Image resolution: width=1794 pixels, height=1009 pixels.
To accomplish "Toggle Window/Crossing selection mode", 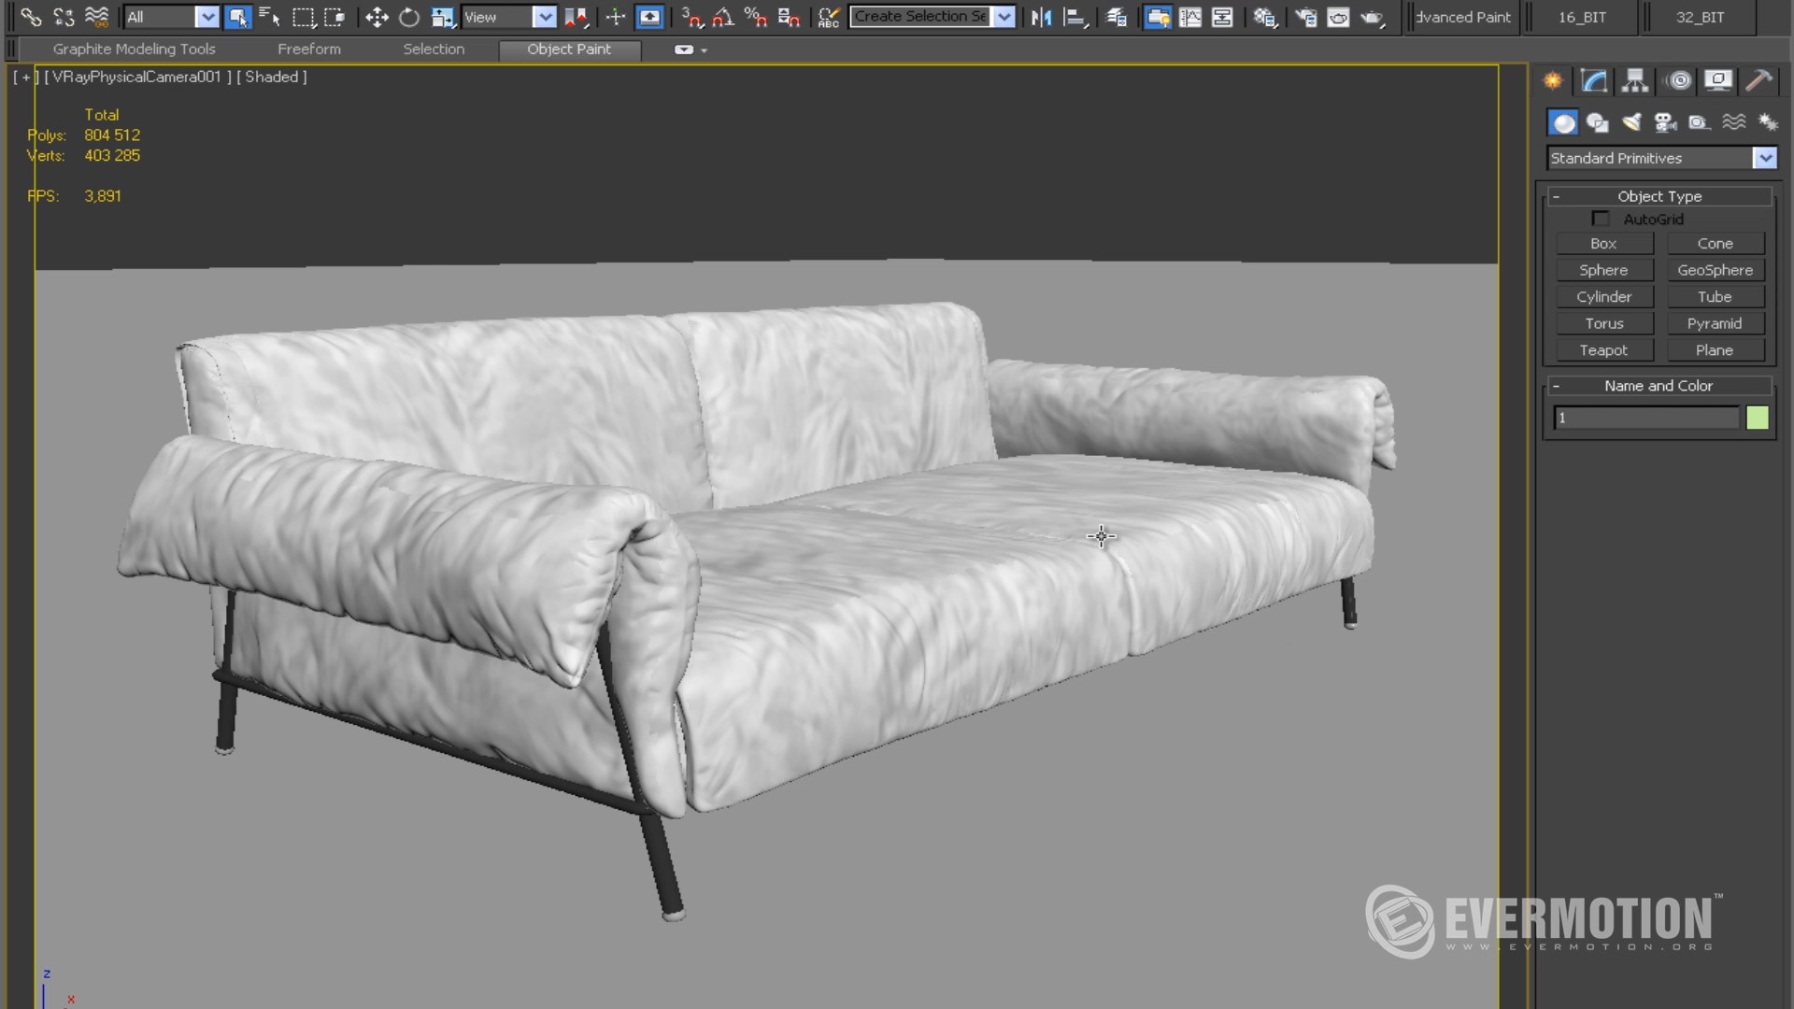I will coord(335,17).
